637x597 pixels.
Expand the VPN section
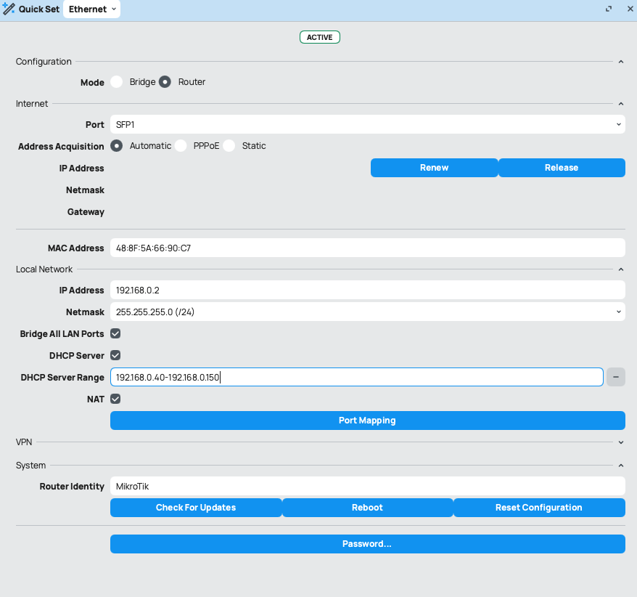tap(620, 442)
